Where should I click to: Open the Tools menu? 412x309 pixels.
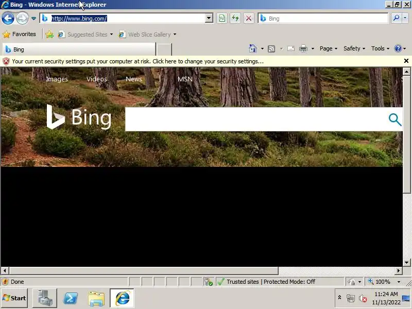point(380,48)
